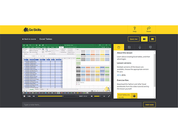The width and height of the screenshot is (178, 133).
Task: Open the Price column filter dropdown
Action: click(55, 60)
